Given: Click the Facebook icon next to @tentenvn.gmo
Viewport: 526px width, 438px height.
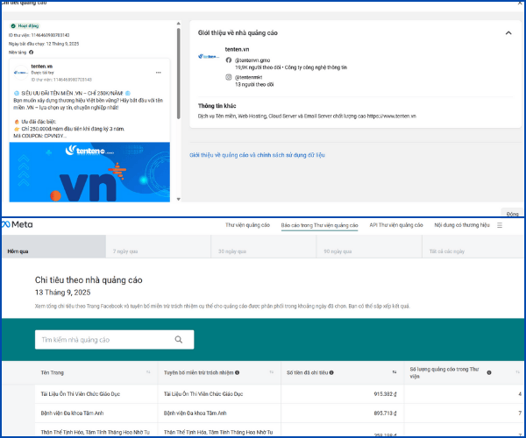Looking at the screenshot, I should (229, 60).
